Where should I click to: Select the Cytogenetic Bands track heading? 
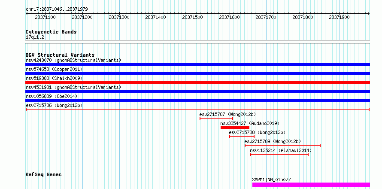coord(51,32)
